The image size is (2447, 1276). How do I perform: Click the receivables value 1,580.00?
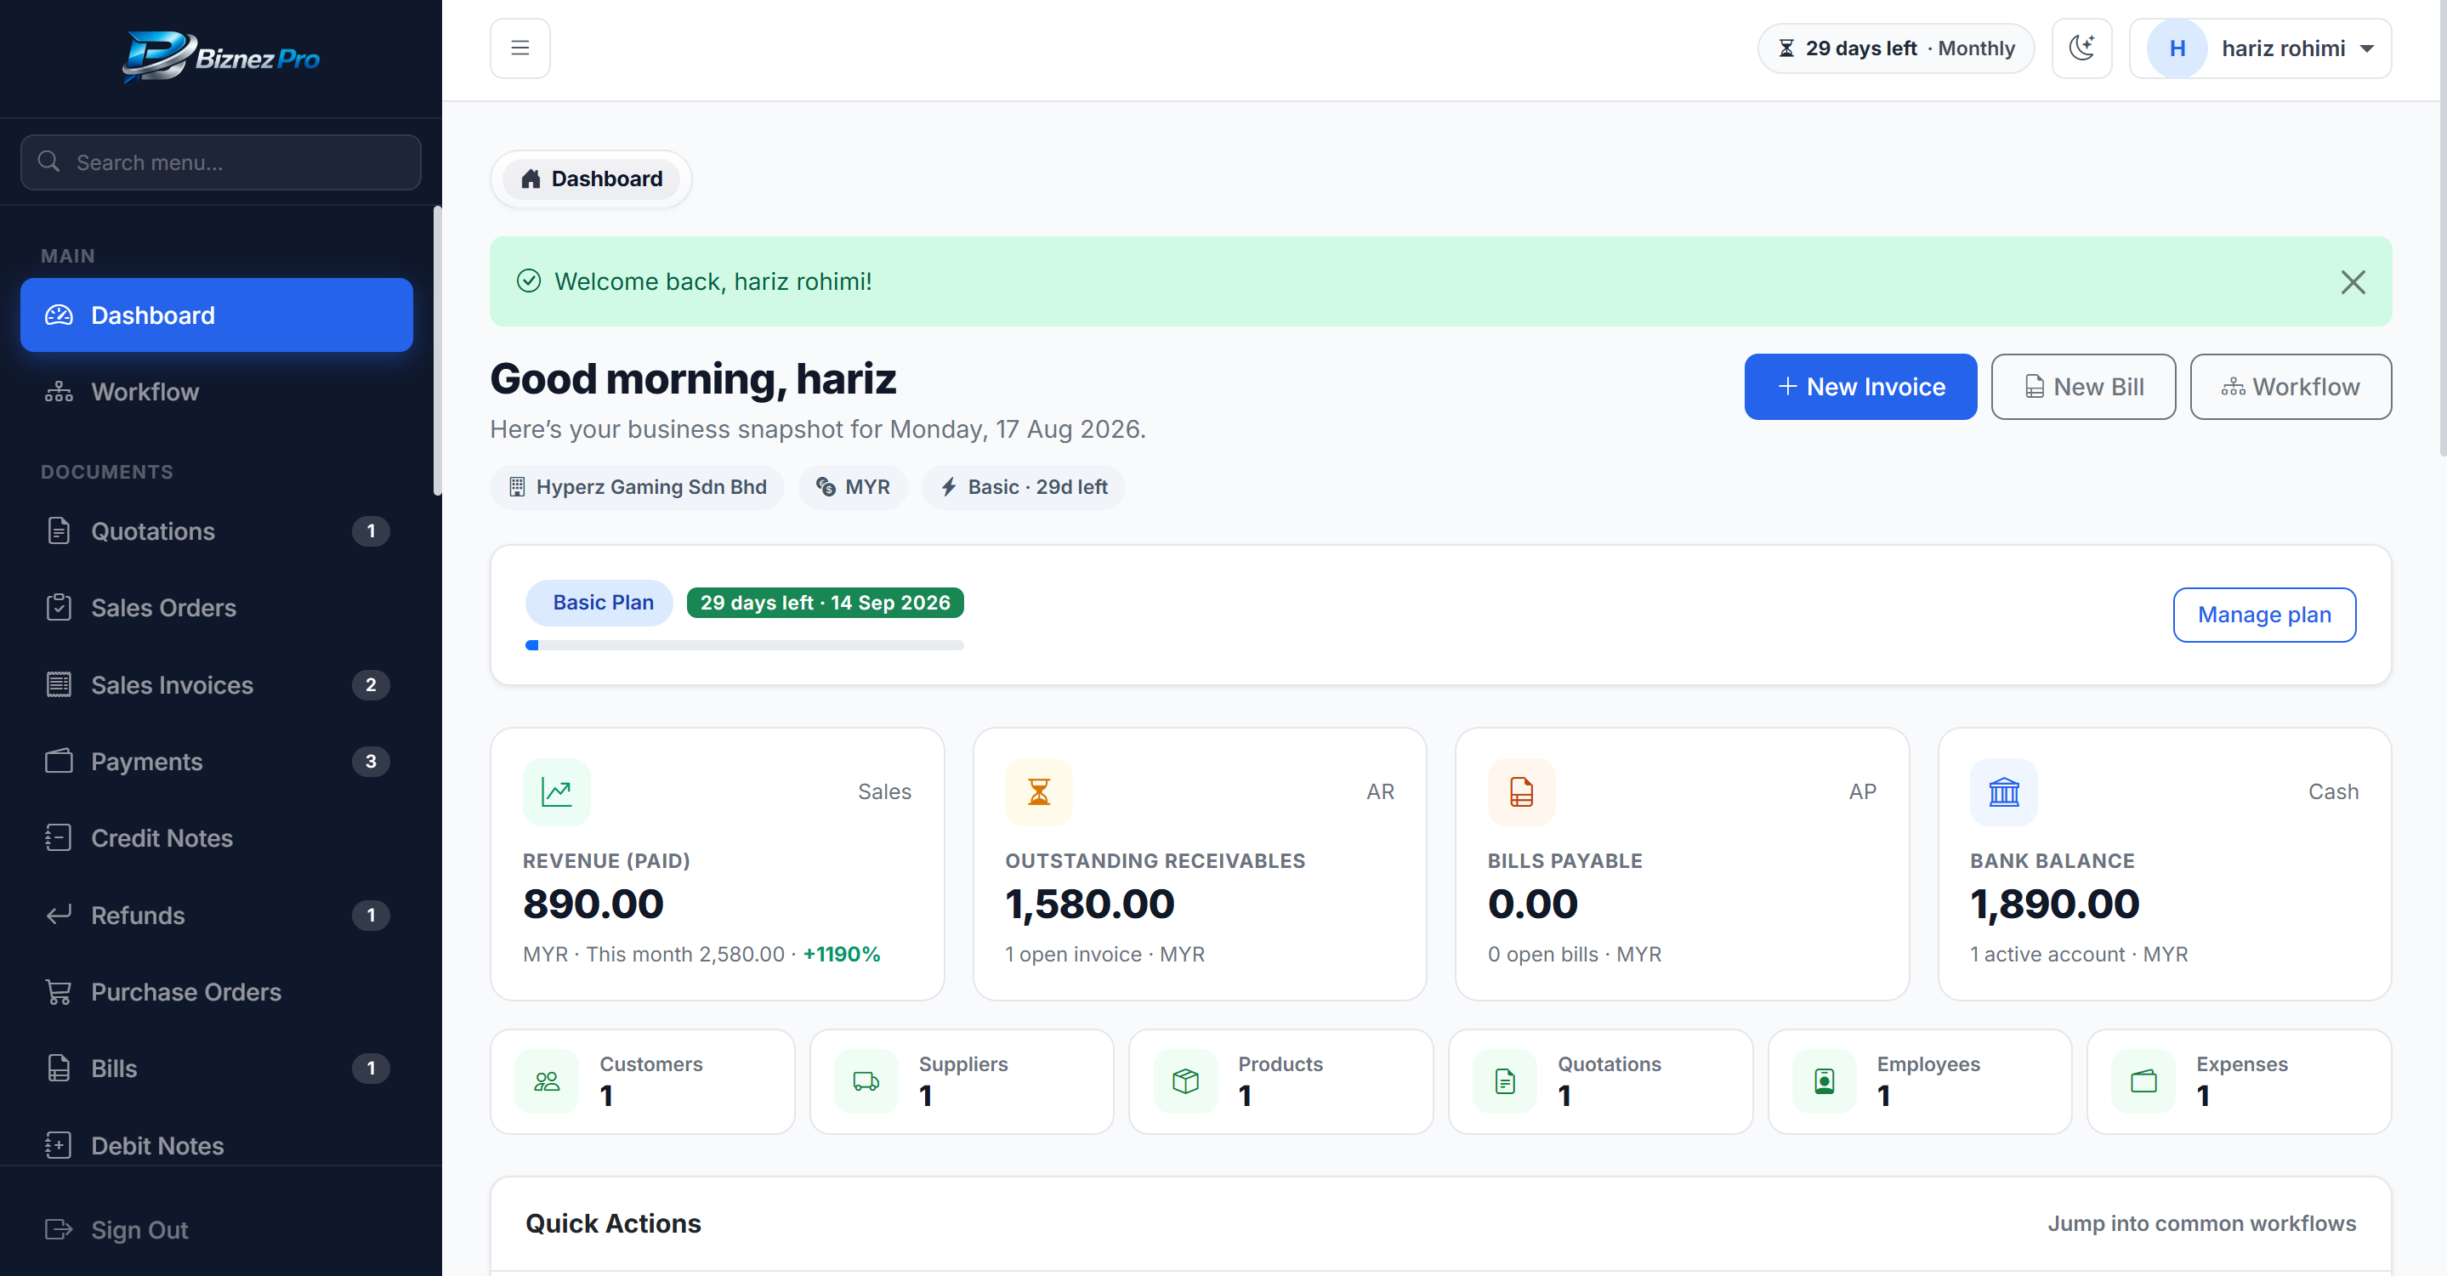1089,903
